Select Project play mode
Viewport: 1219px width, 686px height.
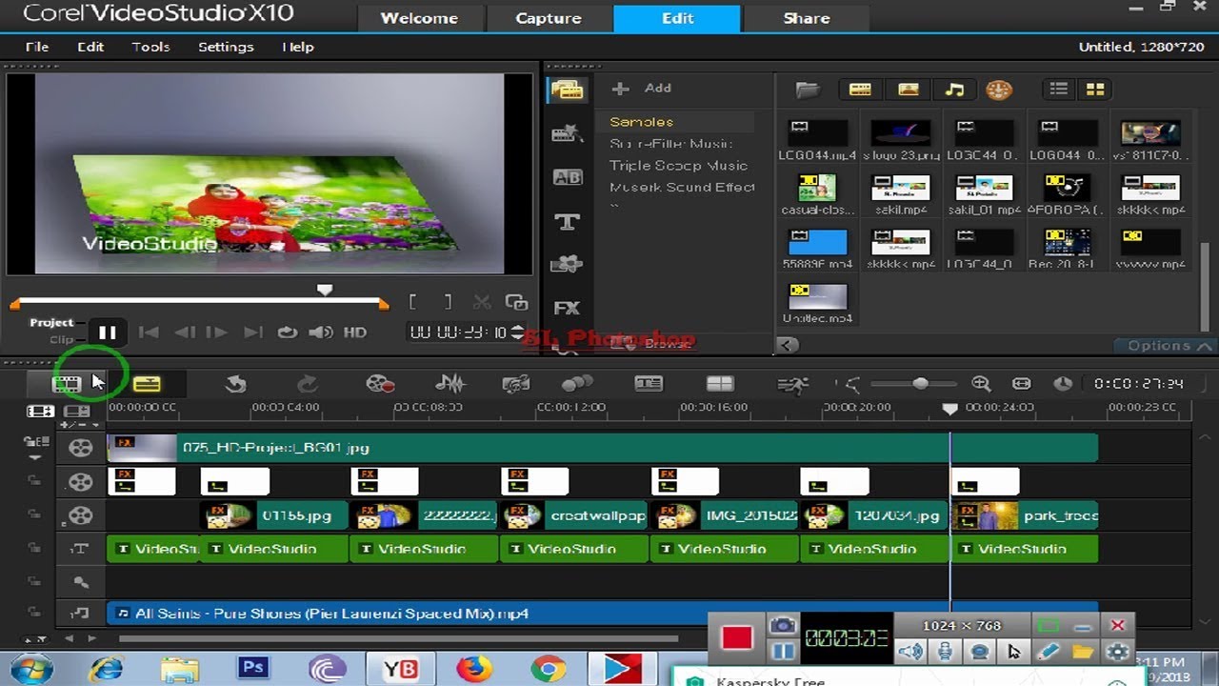coord(51,323)
